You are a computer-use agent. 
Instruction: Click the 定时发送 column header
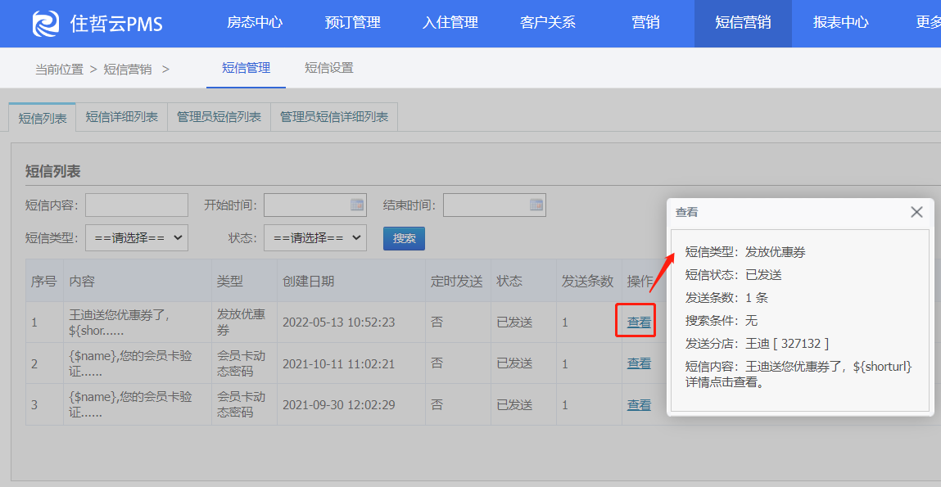(457, 282)
